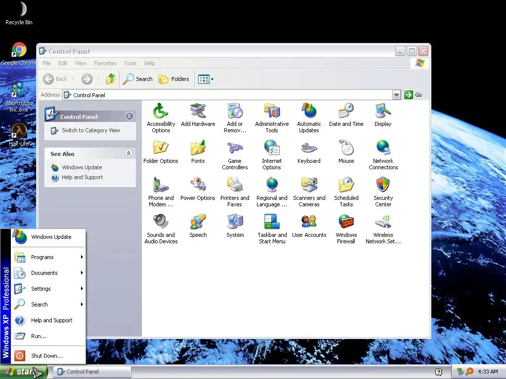Toggle the Folders pane button
The width and height of the screenshot is (506, 379).
174,79
